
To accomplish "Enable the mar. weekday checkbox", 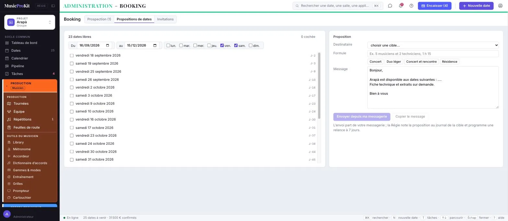I will [x=181, y=46].
